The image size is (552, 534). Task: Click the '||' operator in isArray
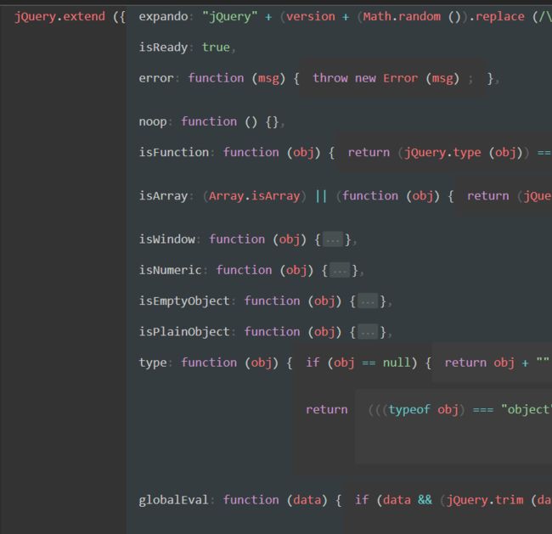[321, 196]
